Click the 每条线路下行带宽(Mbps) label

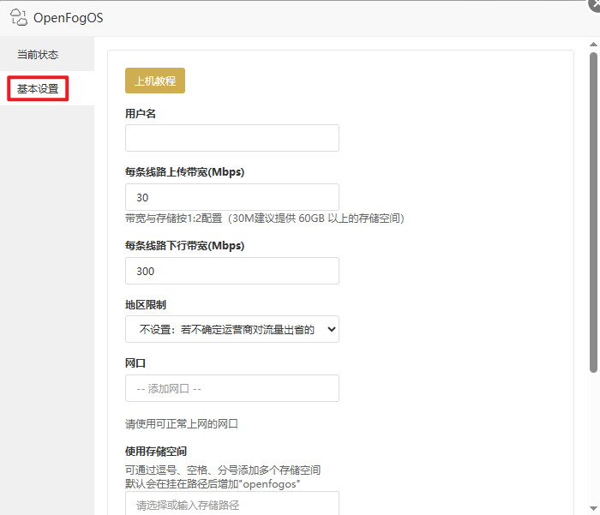[184, 246]
